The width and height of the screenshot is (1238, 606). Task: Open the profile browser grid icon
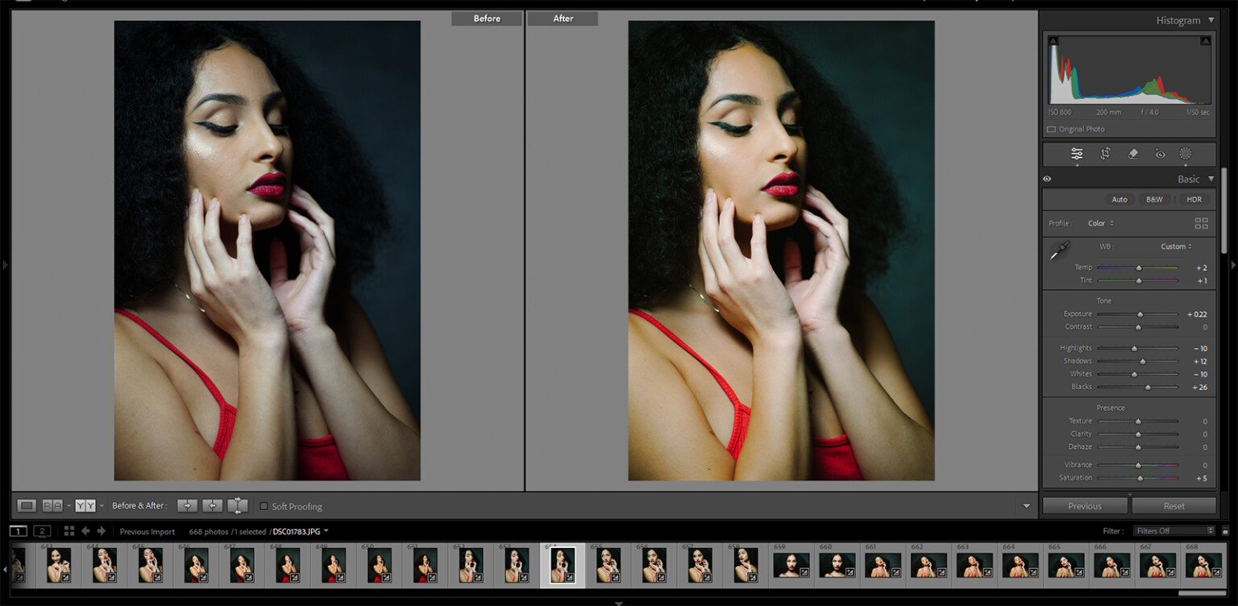tap(1201, 223)
